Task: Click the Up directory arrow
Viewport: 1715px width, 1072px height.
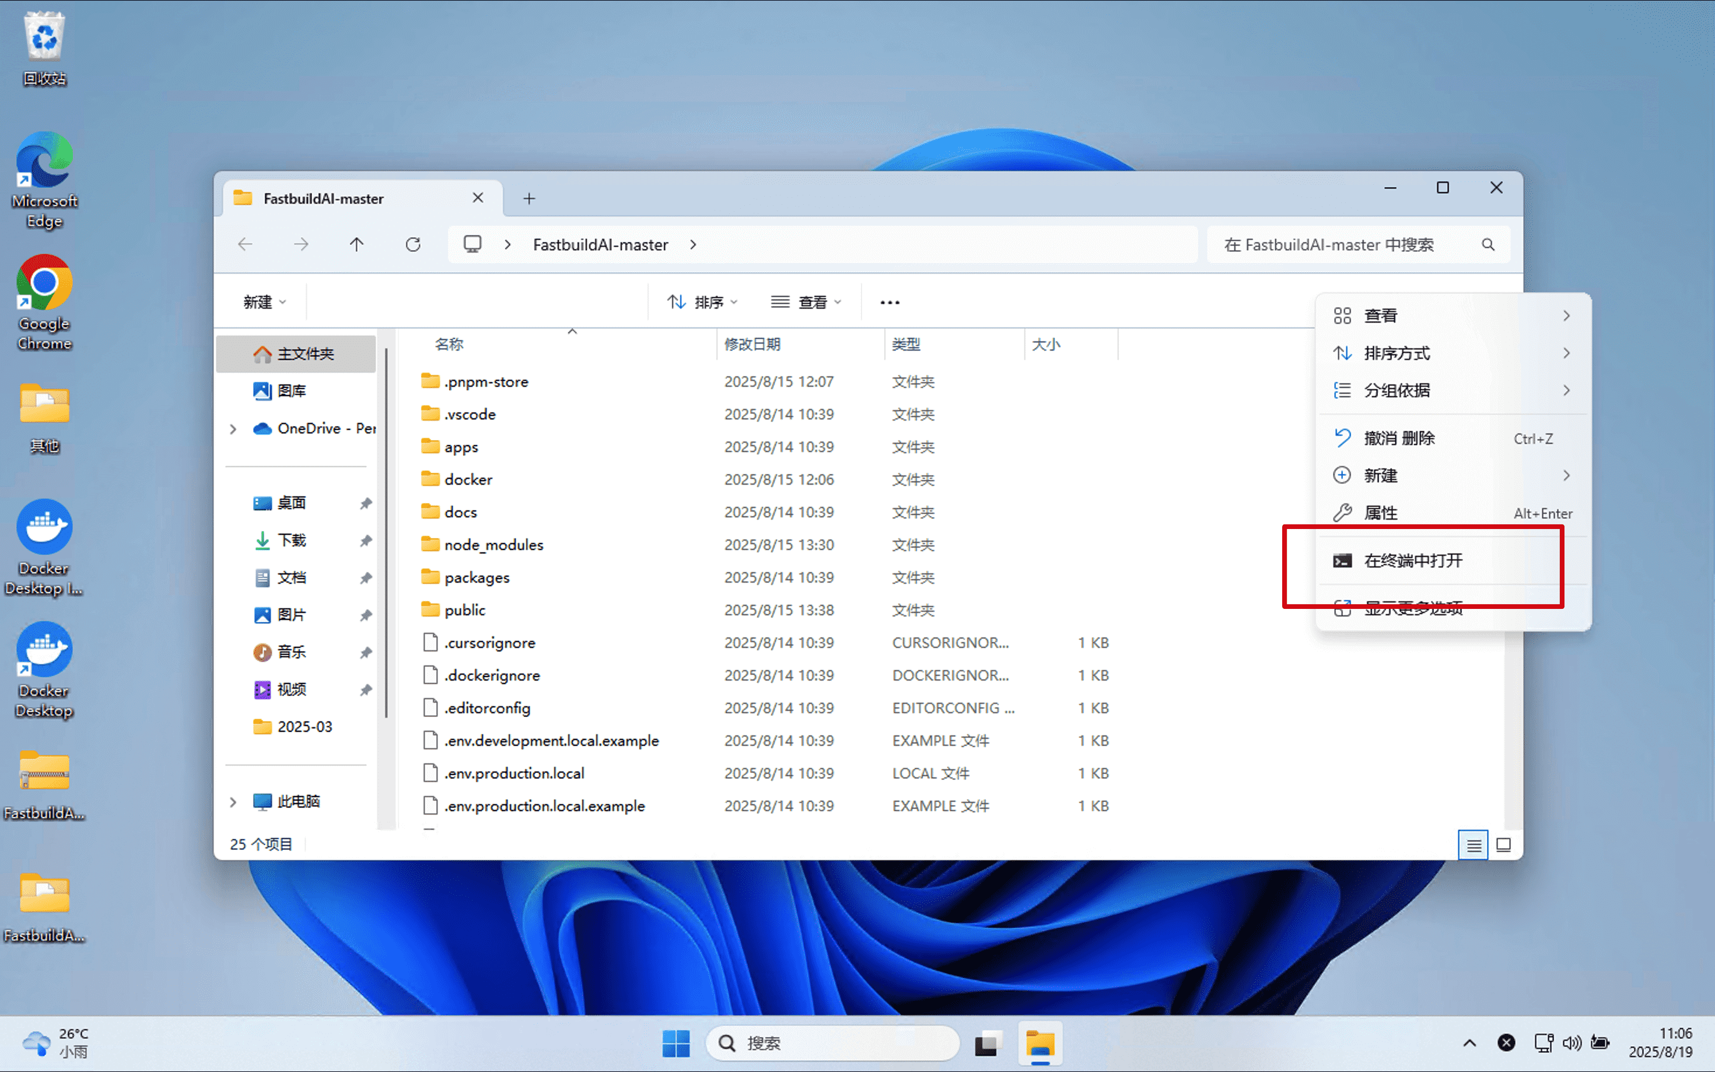Action: click(x=356, y=244)
